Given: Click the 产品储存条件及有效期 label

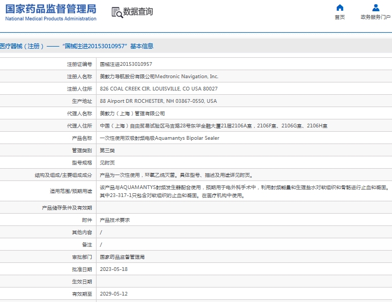Looking at the screenshot, I should [x=67, y=208].
